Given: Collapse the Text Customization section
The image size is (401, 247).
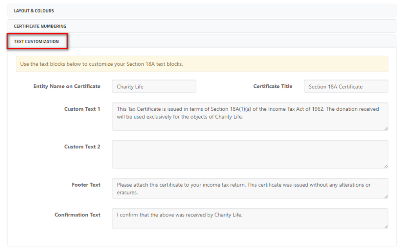Looking at the screenshot, I should coord(202,41).
